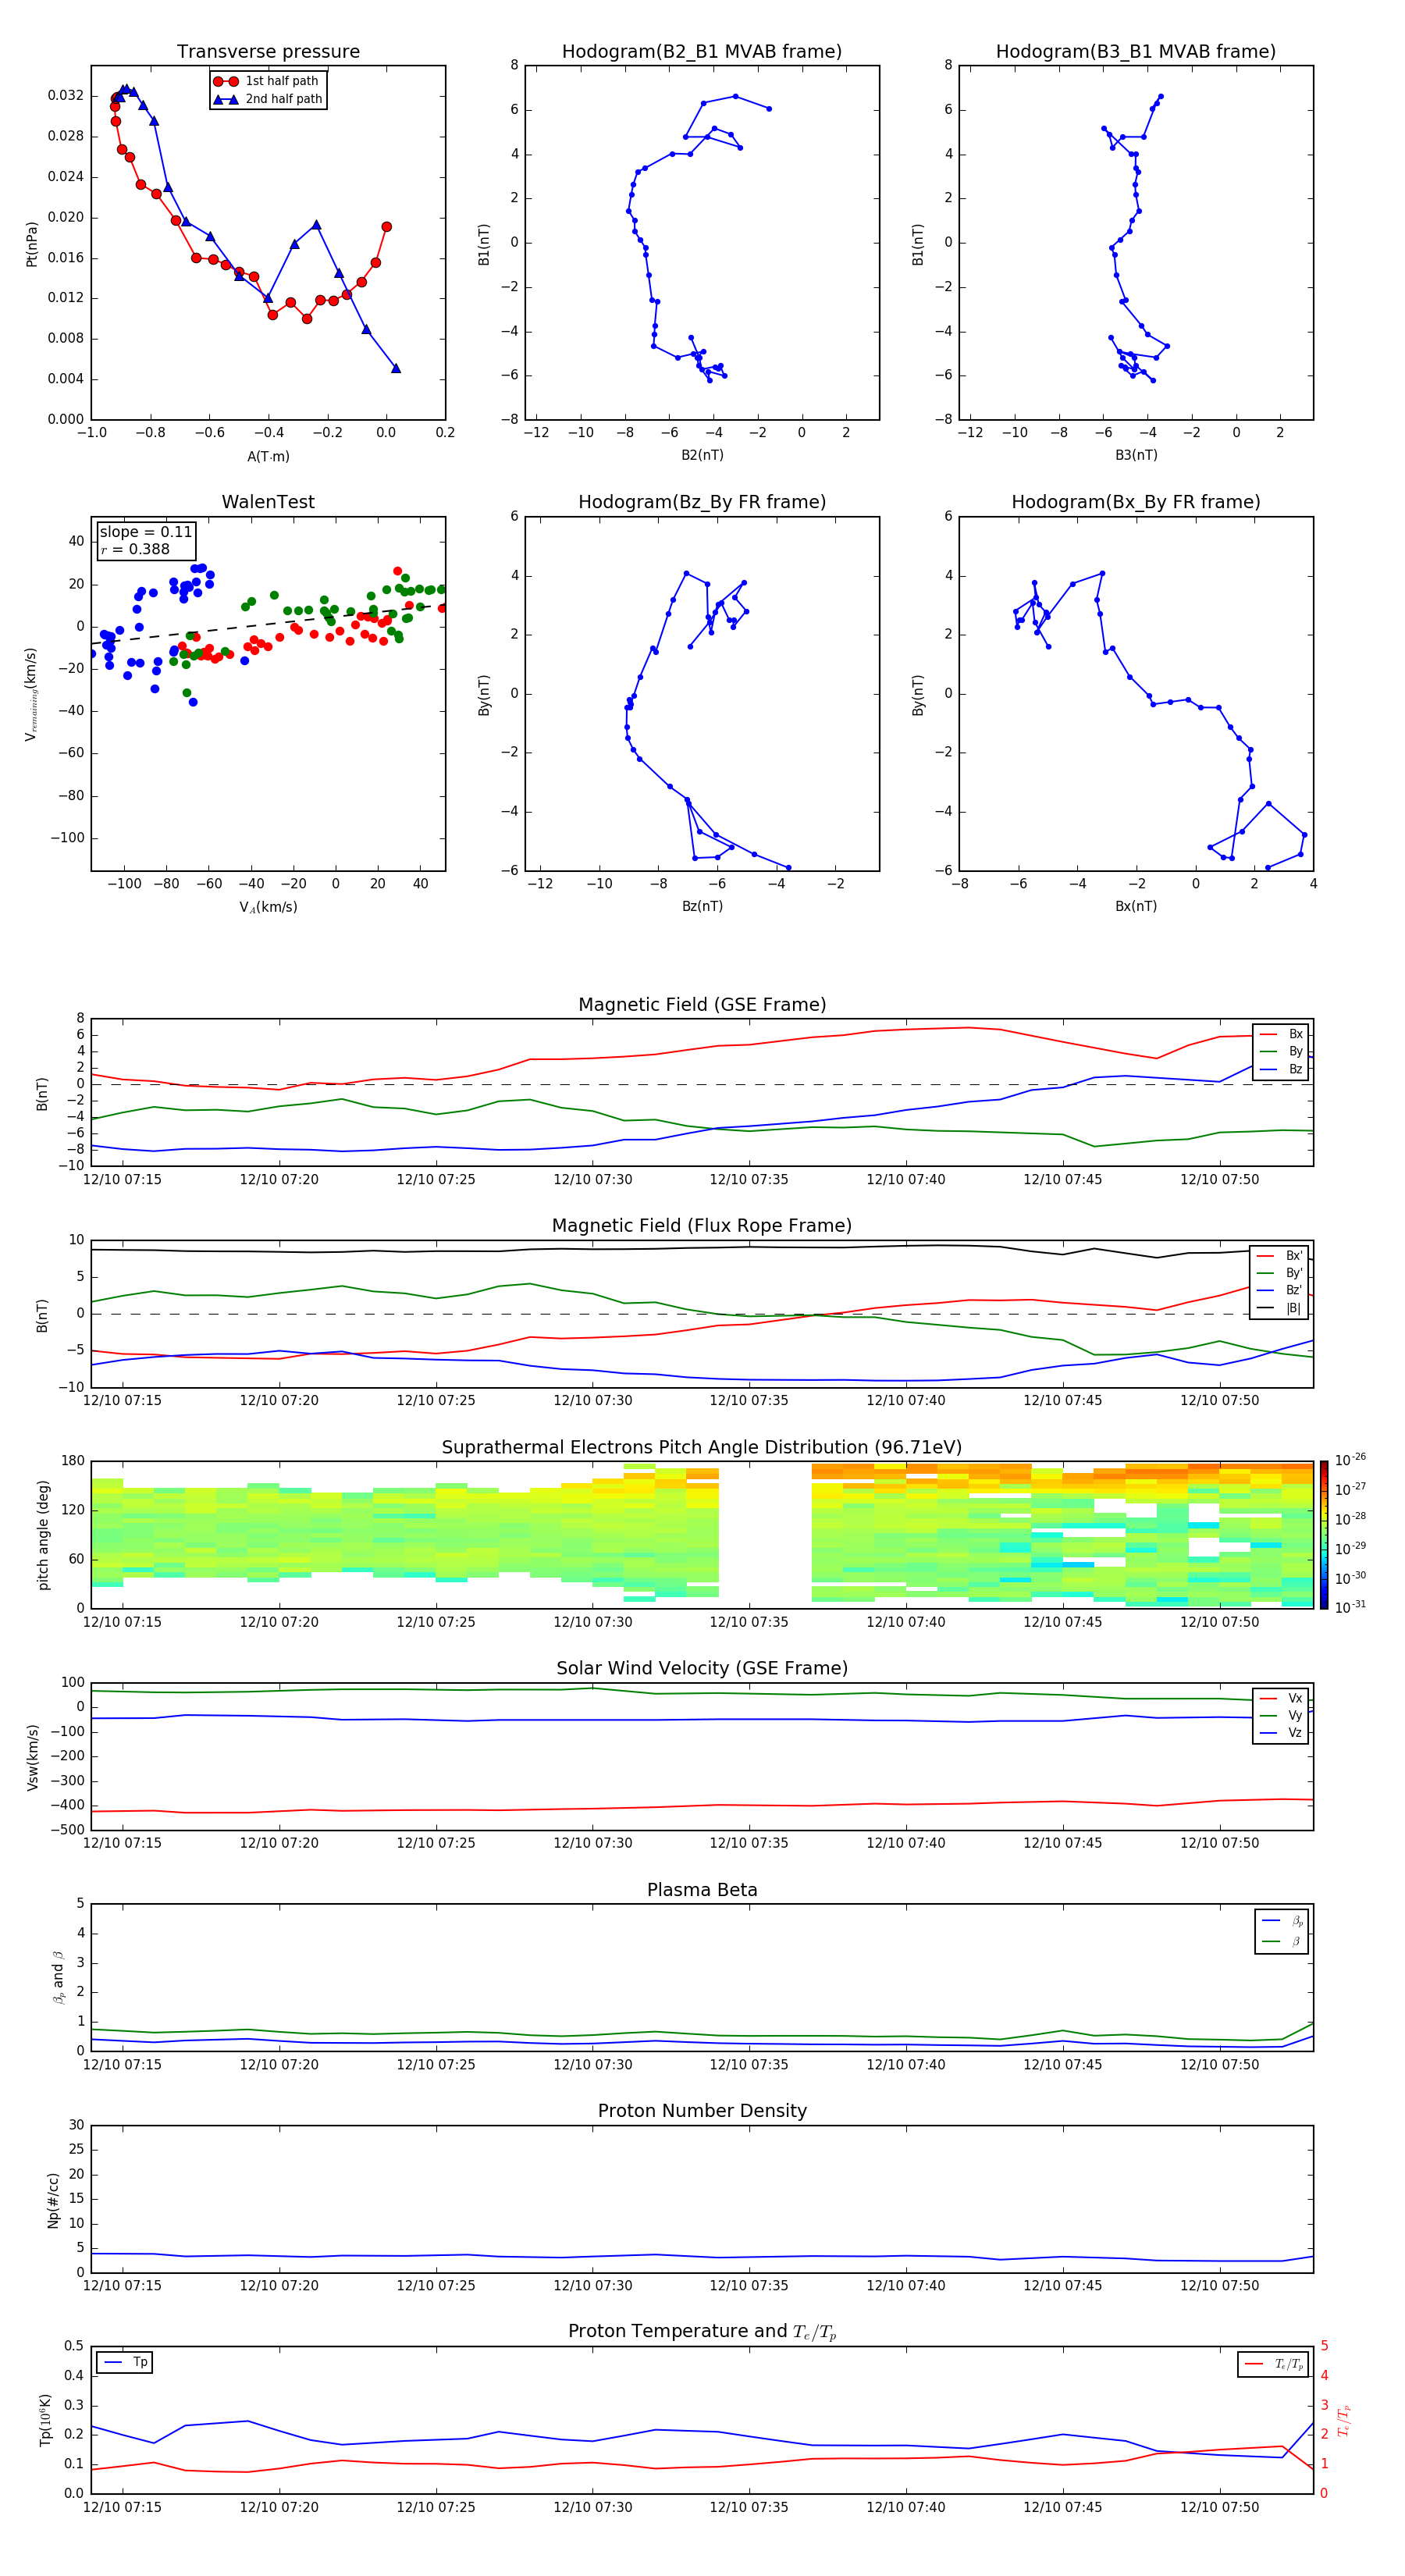
Task: Click the 'Plasma Beta' panel title
Action: pyautogui.click(x=702, y=1890)
